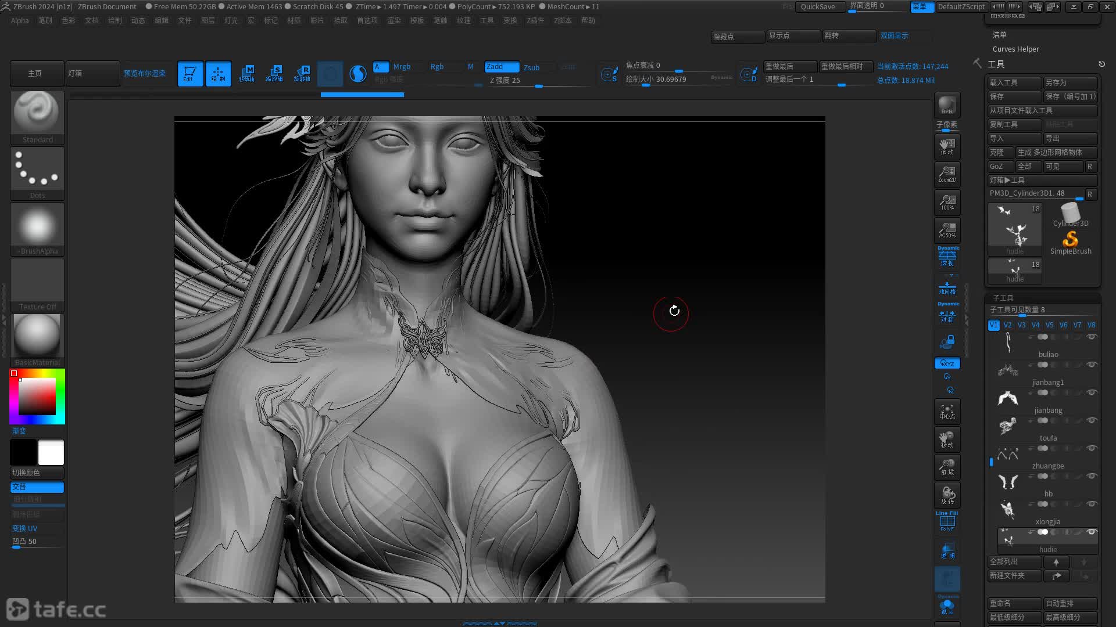1116x627 pixels.
Task: Select the white secondary color swatch
Action: (51, 453)
